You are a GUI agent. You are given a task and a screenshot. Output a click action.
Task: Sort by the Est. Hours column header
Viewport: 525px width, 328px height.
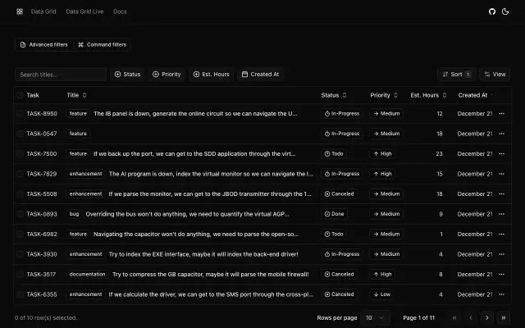[x=428, y=95]
